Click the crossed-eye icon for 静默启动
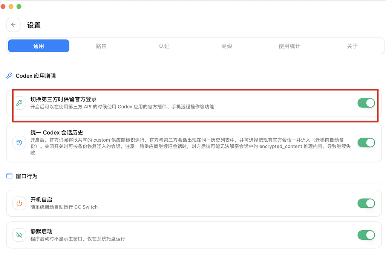The height and width of the screenshot is (257, 386). [x=19, y=235]
